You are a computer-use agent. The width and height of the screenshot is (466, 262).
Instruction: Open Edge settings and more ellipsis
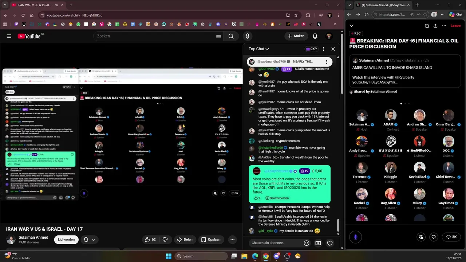pos(442,15)
